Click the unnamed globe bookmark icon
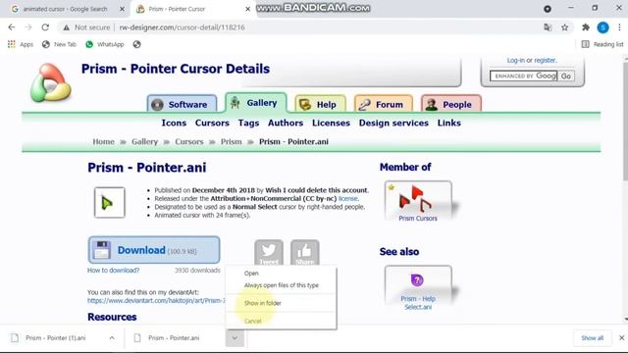 click(137, 44)
